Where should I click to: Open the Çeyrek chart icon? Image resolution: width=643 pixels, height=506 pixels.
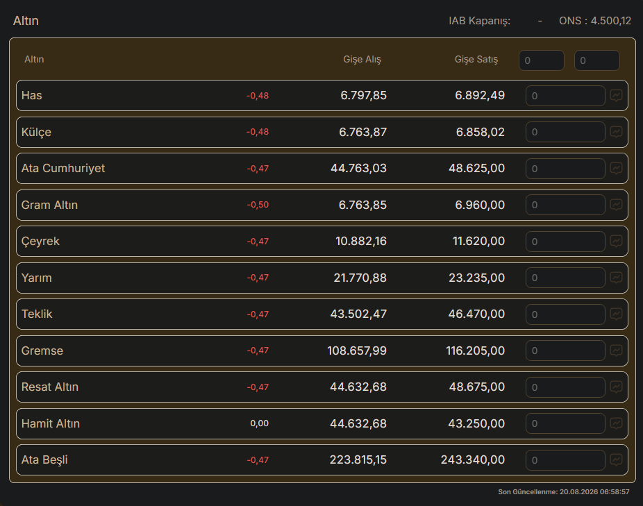616,241
